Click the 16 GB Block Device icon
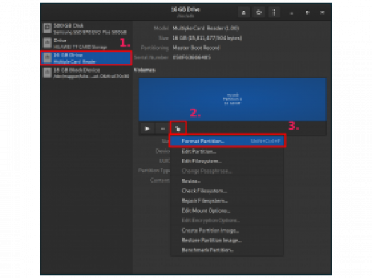 tap(47, 73)
